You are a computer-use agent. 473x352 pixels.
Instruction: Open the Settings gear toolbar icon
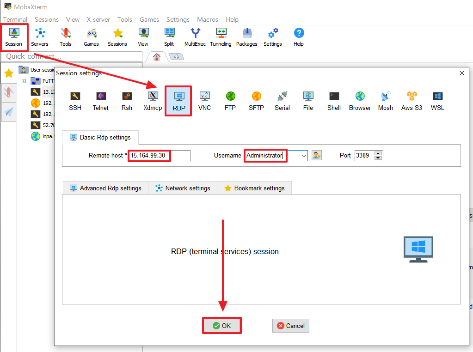[x=273, y=37]
